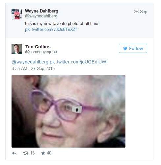The image size is (161, 165).
Task: Open Tim Collins' profile avatar
Action: click(17, 49)
